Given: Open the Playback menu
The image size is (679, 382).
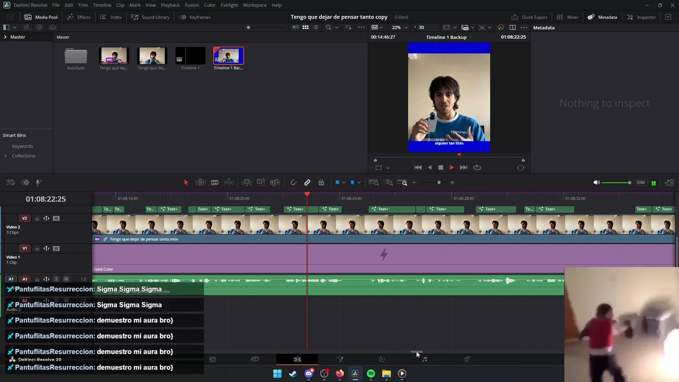Looking at the screenshot, I should point(170,5).
